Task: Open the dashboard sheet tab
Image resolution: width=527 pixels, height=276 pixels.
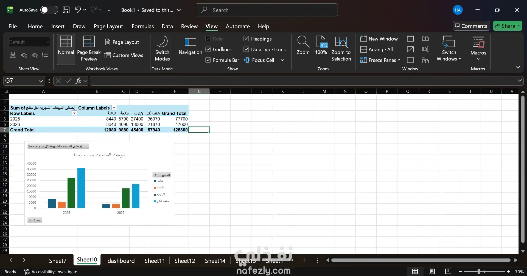Action: click(x=121, y=261)
